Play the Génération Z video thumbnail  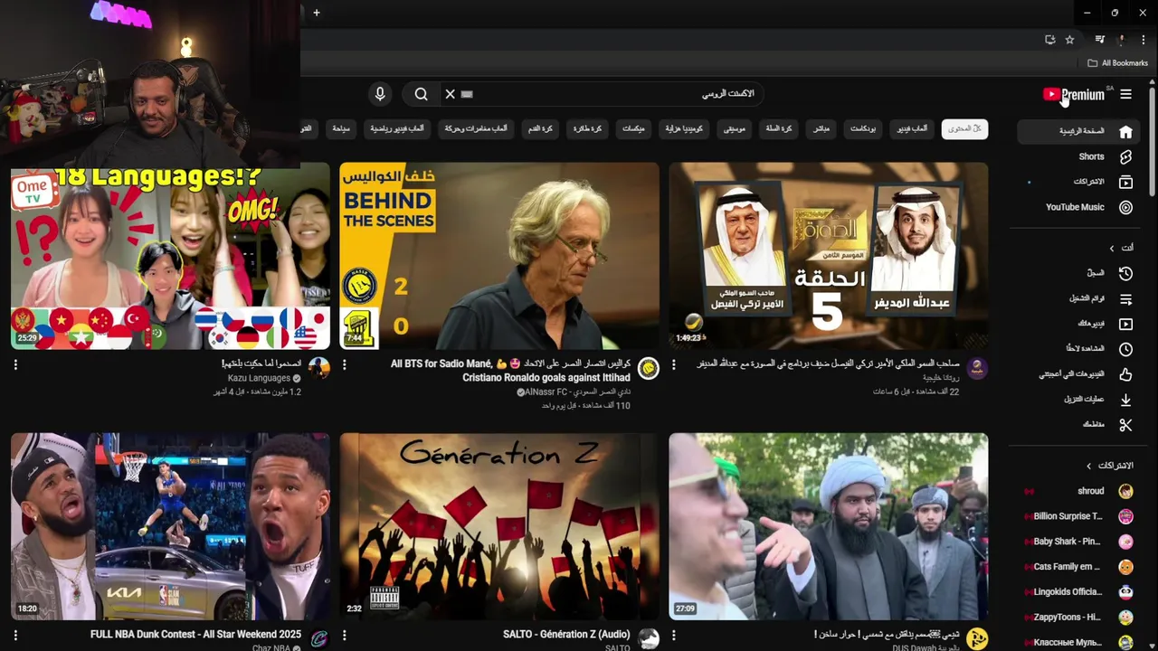[499, 526]
